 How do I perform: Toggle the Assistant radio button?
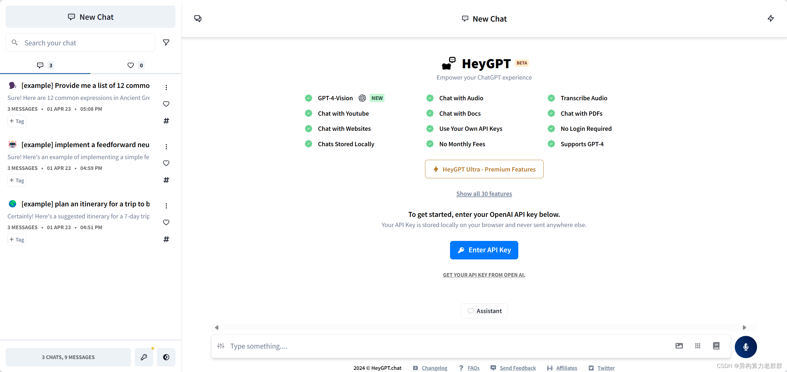point(483,310)
